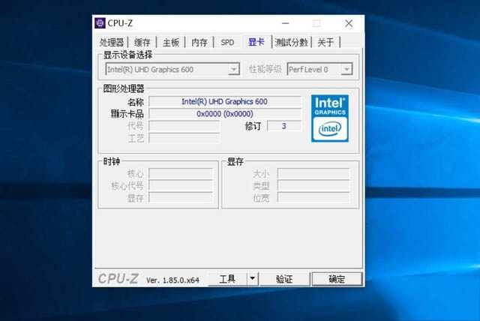Click the 显示设备选择 group label
Screen dimensions: 480x321
127,55
